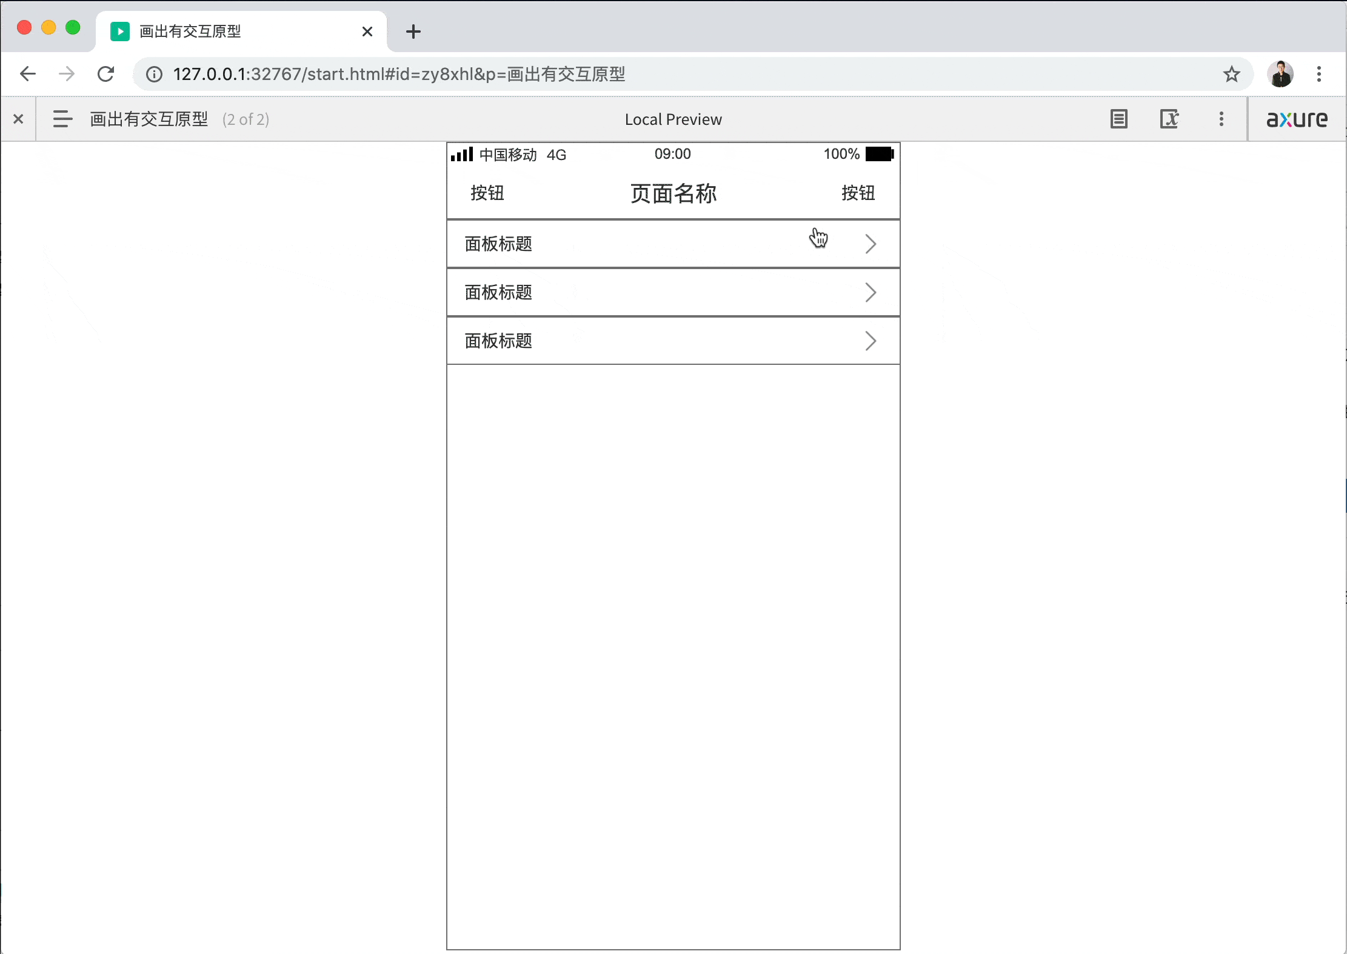Image resolution: width=1347 pixels, height=954 pixels.
Task: Open a new browser tab
Action: pos(413,32)
